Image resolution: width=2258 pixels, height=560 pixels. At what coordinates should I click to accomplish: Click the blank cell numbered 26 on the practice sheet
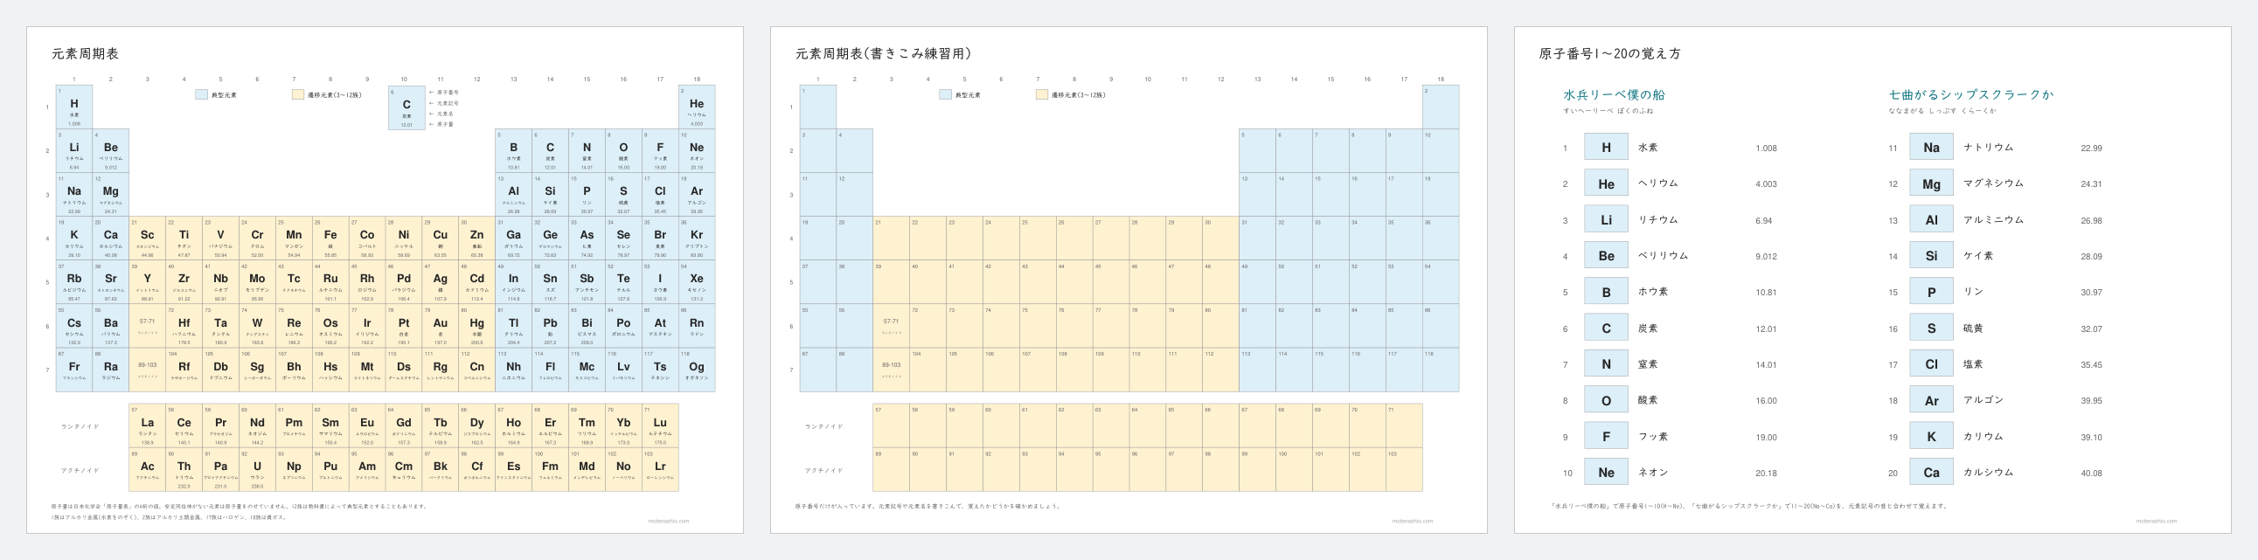pos(1073,239)
